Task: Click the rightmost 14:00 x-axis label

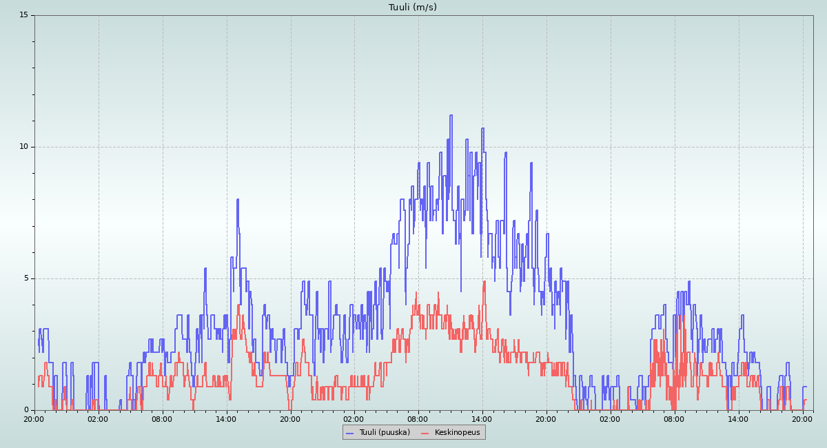Action: [738, 418]
